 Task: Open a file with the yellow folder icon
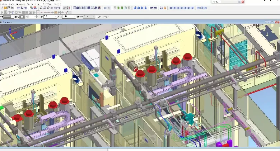click(6, 8)
